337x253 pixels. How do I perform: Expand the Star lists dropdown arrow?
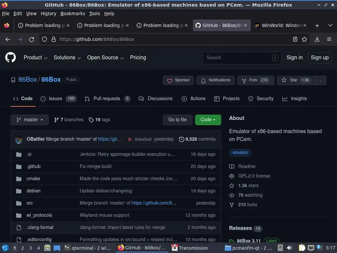(x=321, y=80)
